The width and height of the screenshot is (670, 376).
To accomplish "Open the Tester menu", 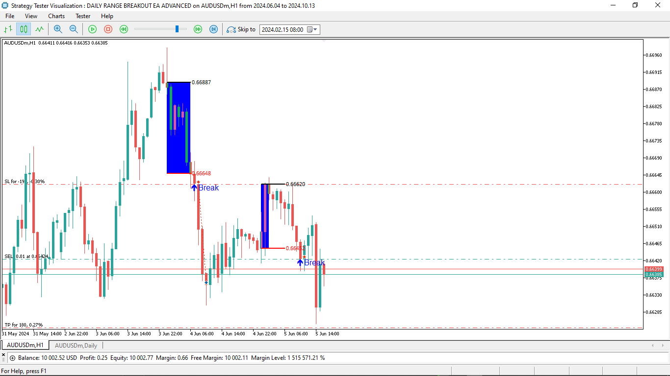I will (82, 16).
